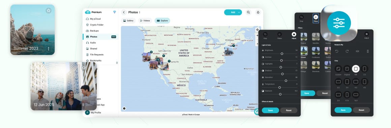Select Filters tab in the Adjust panel
The width and height of the screenshot is (391, 128).
pos(279,36)
